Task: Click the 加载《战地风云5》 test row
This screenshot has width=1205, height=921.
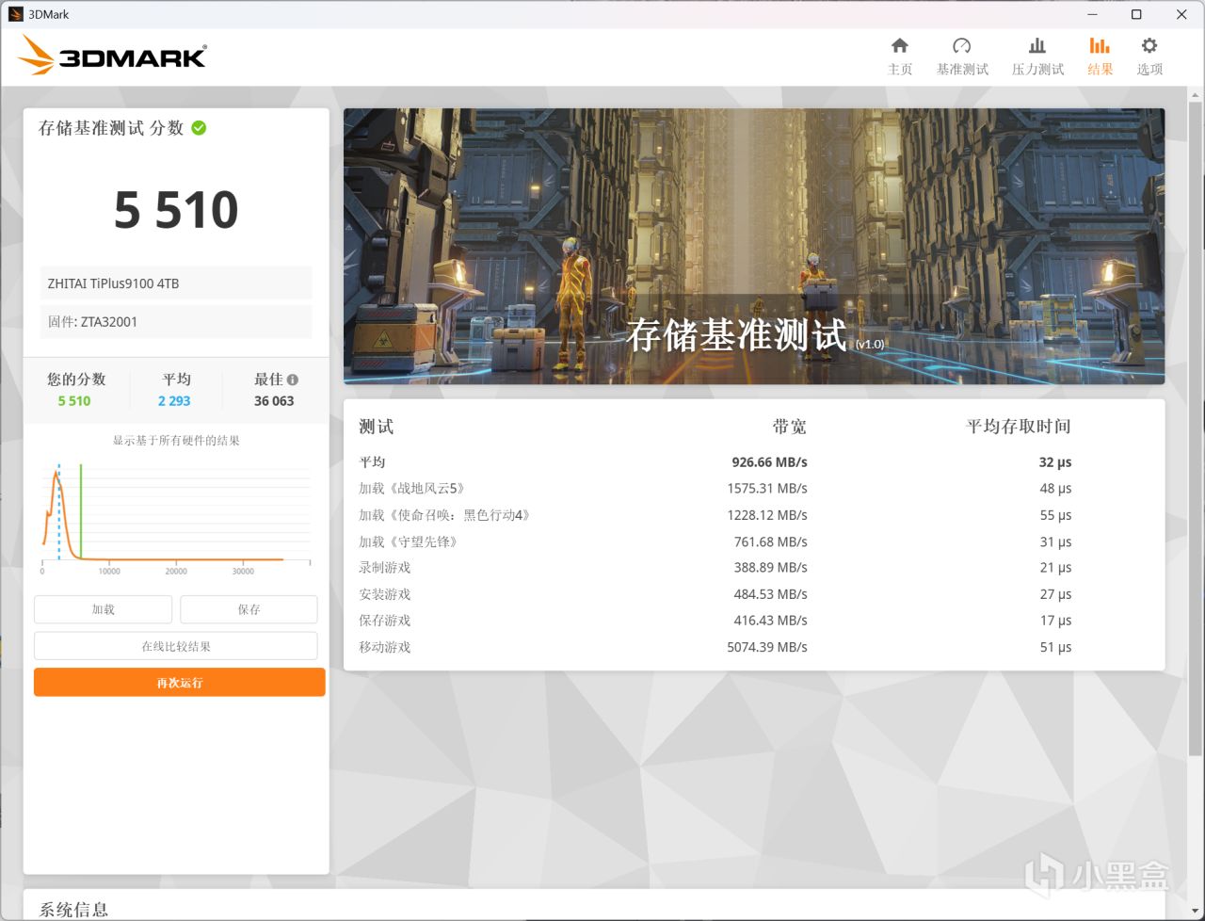Action: (x=753, y=489)
